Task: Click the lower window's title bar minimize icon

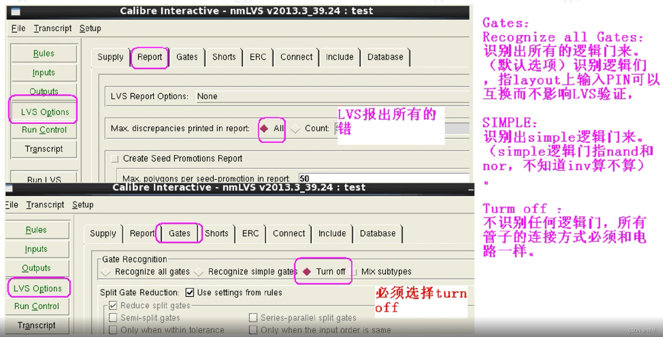Action: [470, 189]
